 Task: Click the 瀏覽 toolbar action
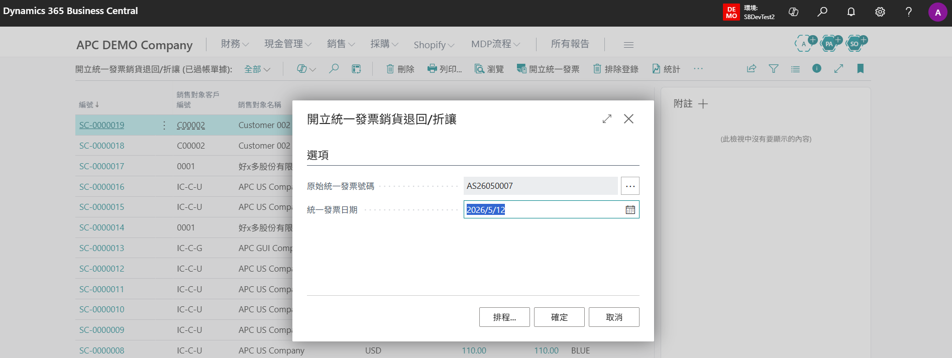click(489, 69)
